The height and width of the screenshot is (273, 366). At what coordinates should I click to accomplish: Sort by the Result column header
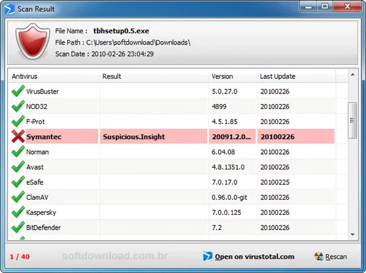pos(154,76)
